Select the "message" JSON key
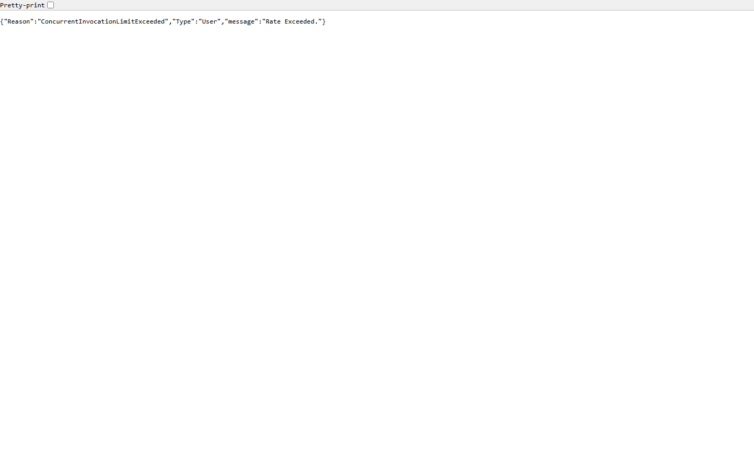 click(240, 21)
